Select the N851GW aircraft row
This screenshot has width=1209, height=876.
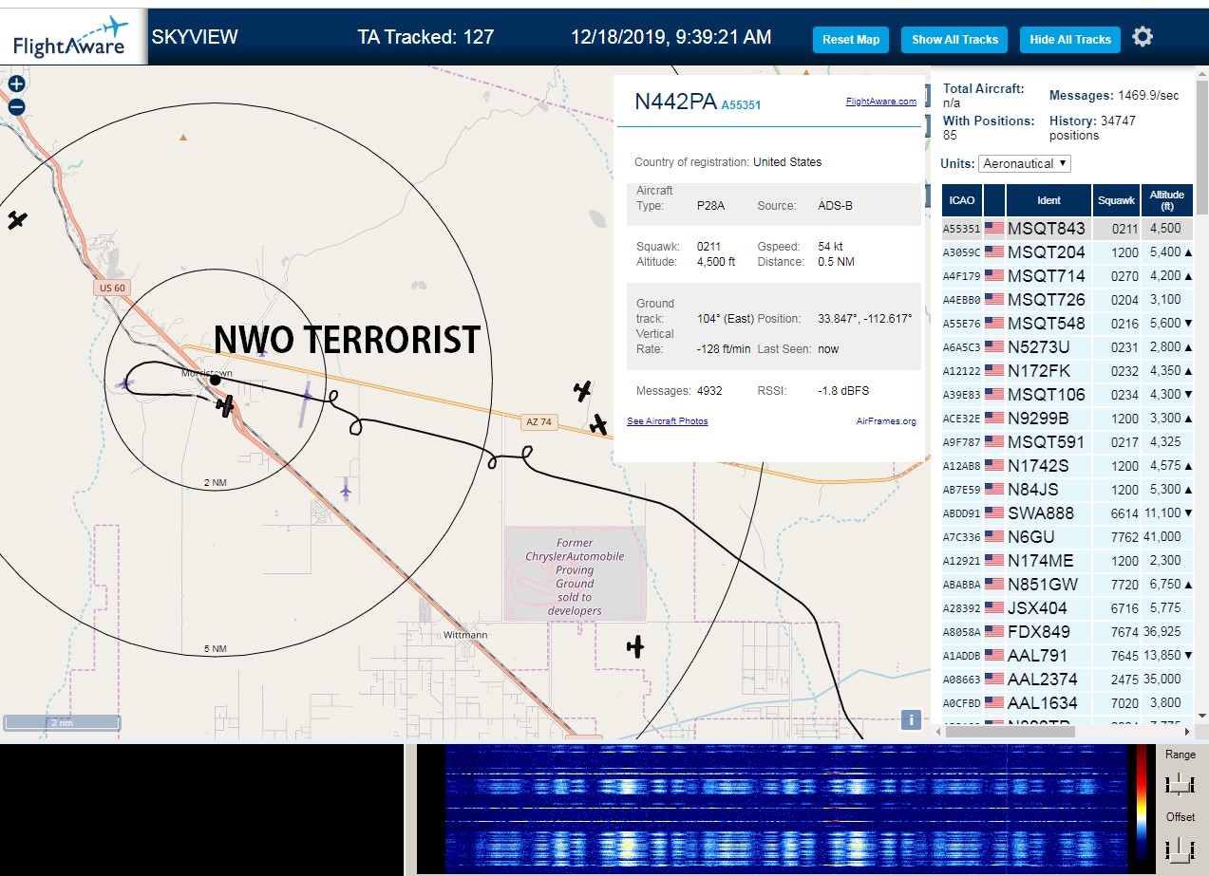(1067, 585)
